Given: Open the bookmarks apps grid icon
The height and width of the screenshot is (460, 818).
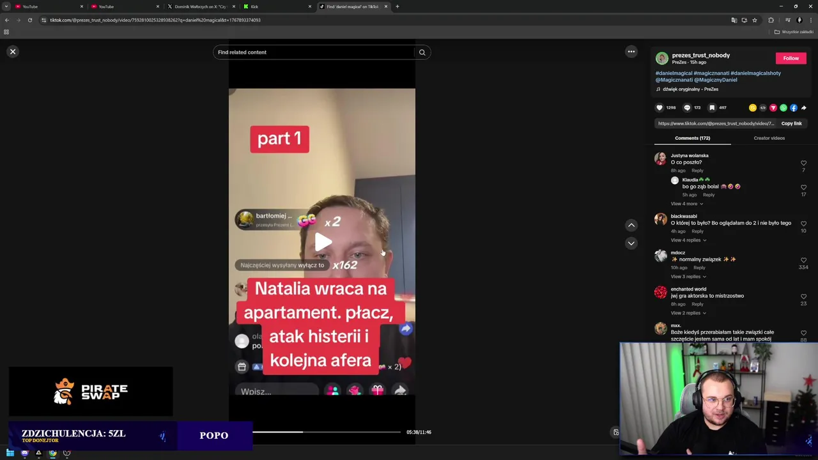Looking at the screenshot, I should click(6, 32).
